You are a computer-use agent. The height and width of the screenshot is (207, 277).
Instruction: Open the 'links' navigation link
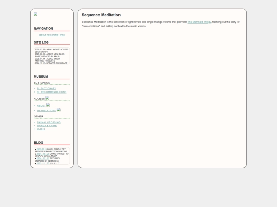(x=62, y=35)
